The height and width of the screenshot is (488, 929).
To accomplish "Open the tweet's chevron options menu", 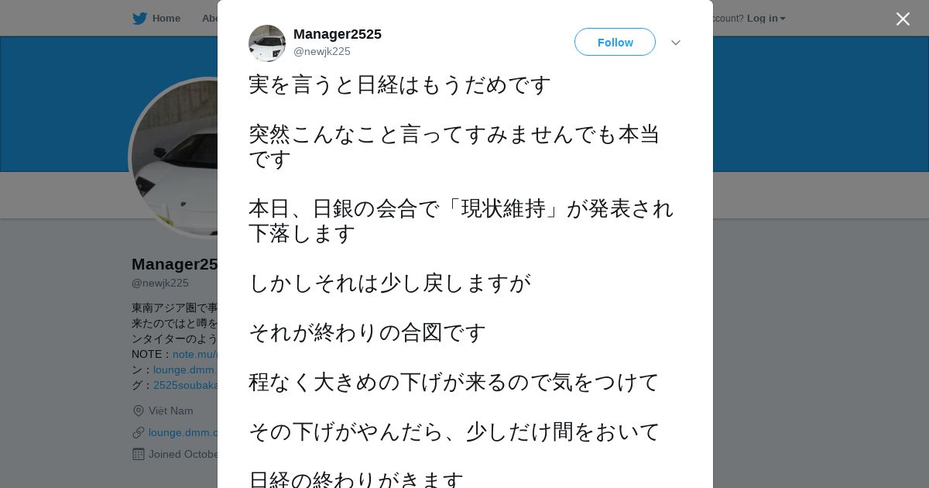I will coord(675,43).
